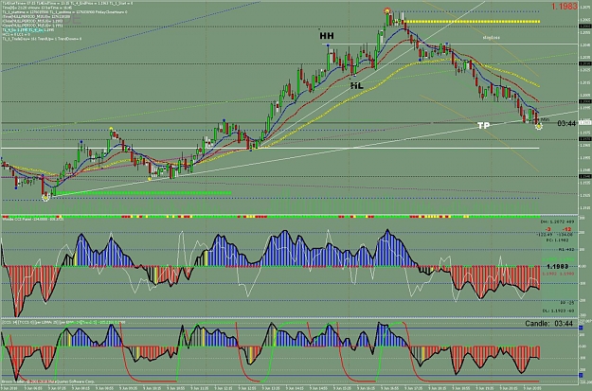This screenshot has width=592, height=391.
Task: Select the Woodie CCI Panel indicator title
Action: pyautogui.click(x=33, y=219)
